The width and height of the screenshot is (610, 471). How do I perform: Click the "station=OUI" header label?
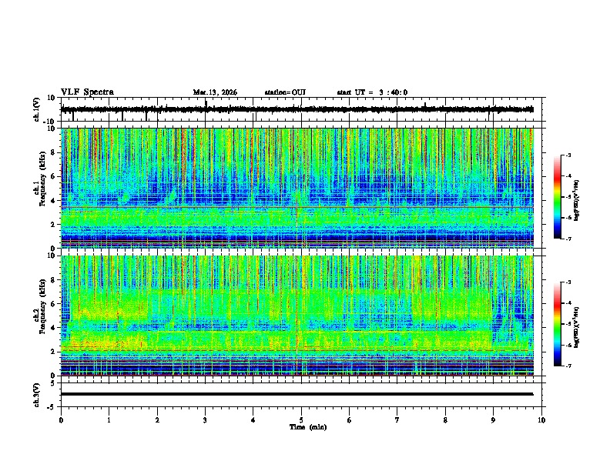[x=285, y=92]
